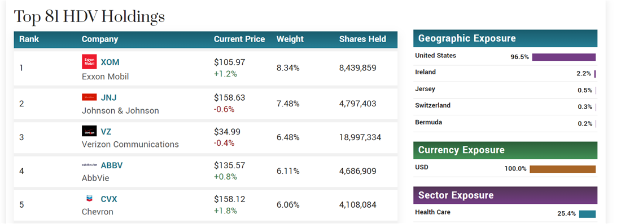
Task: Click the Currency Exposure panel header
Action: coord(505,150)
